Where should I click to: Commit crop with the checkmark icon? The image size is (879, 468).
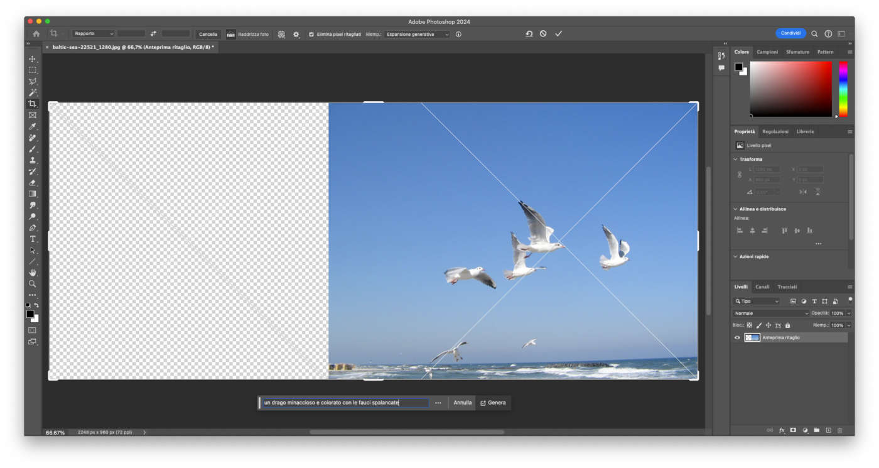pos(558,34)
